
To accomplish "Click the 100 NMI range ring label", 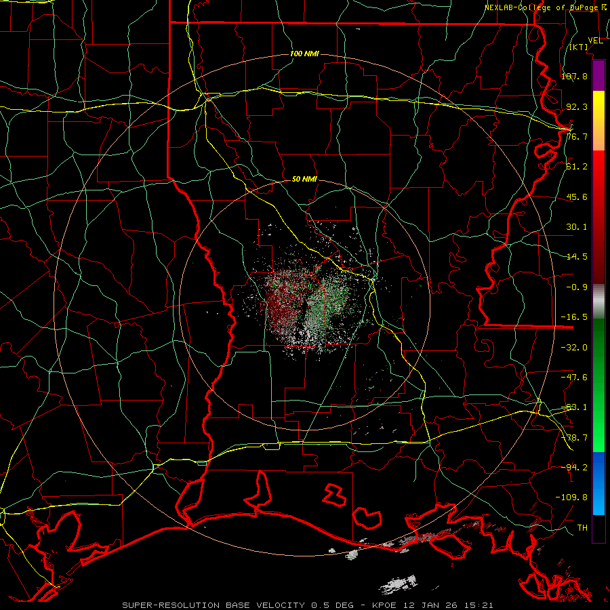I will click(304, 54).
